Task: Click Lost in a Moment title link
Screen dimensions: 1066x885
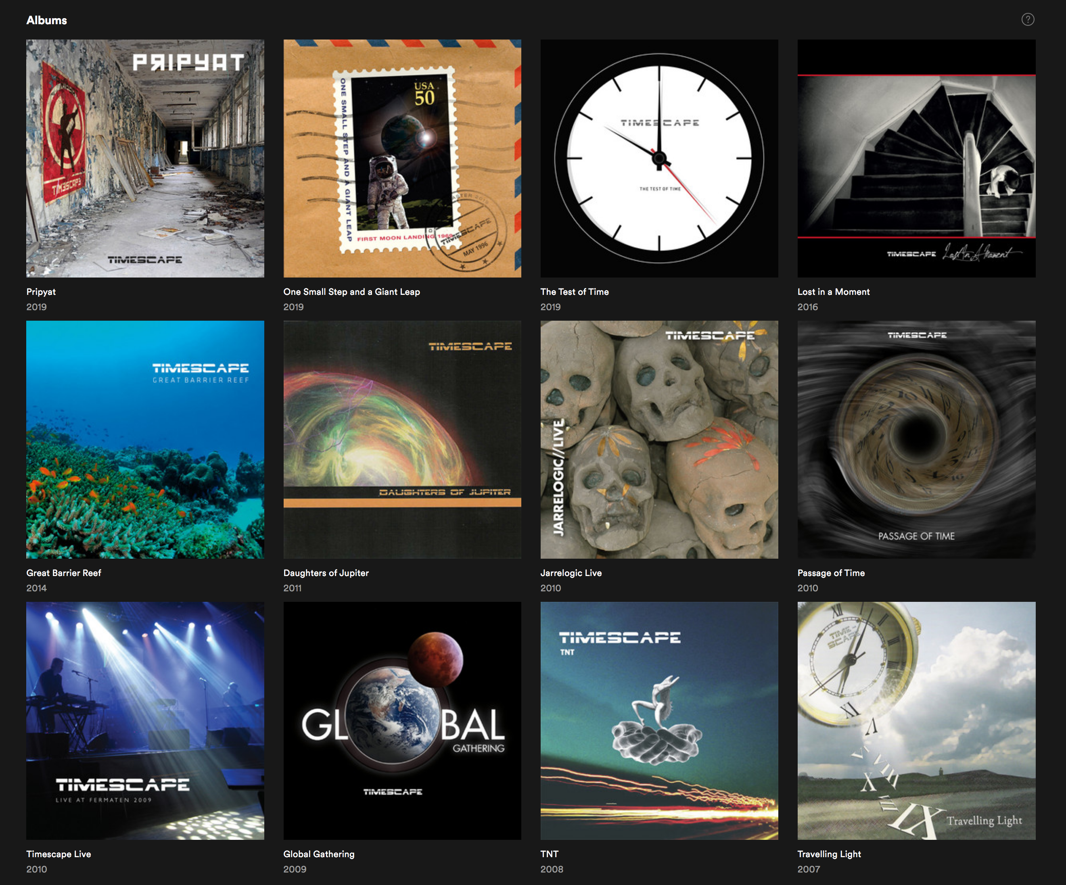Action: point(834,292)
